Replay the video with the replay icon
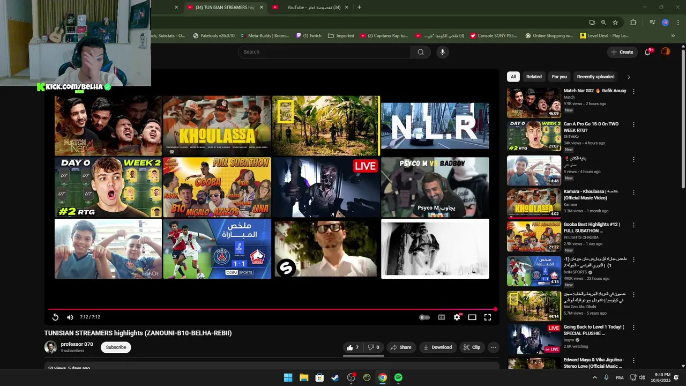The height and width of the screenshot is (386, 686). pos(55,317)
